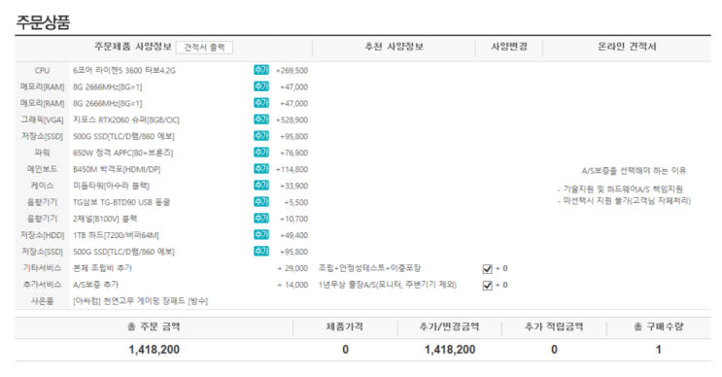
Task: Select the 사양변경 column header
Action: click(x=509, y=47)
